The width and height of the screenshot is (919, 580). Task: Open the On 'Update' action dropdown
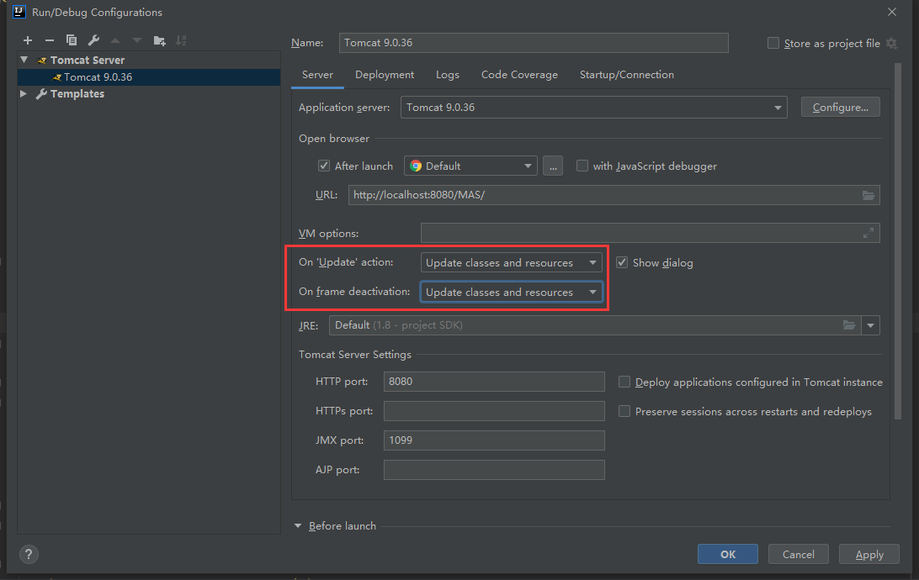(x=511, y=263)
